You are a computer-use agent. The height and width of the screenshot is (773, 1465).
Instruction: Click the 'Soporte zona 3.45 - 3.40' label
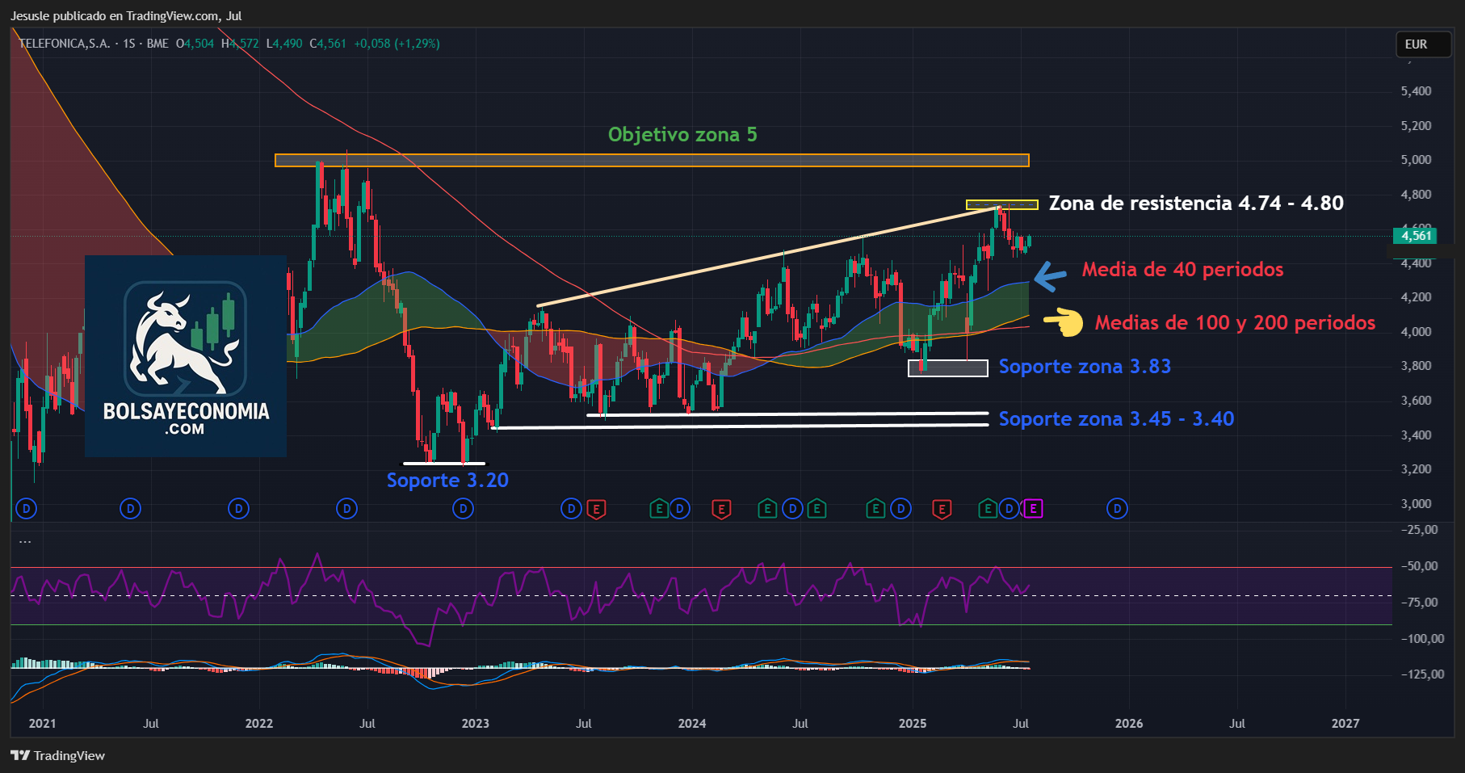click(1116, 419)
